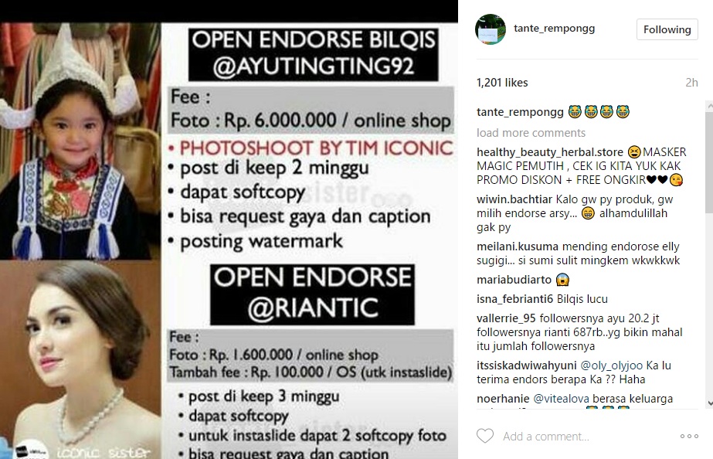Open the healthy_beauty_herbal.store commenter profile
Image resolution: width=713 pixels, height=459 pixels.
(550, 152)
